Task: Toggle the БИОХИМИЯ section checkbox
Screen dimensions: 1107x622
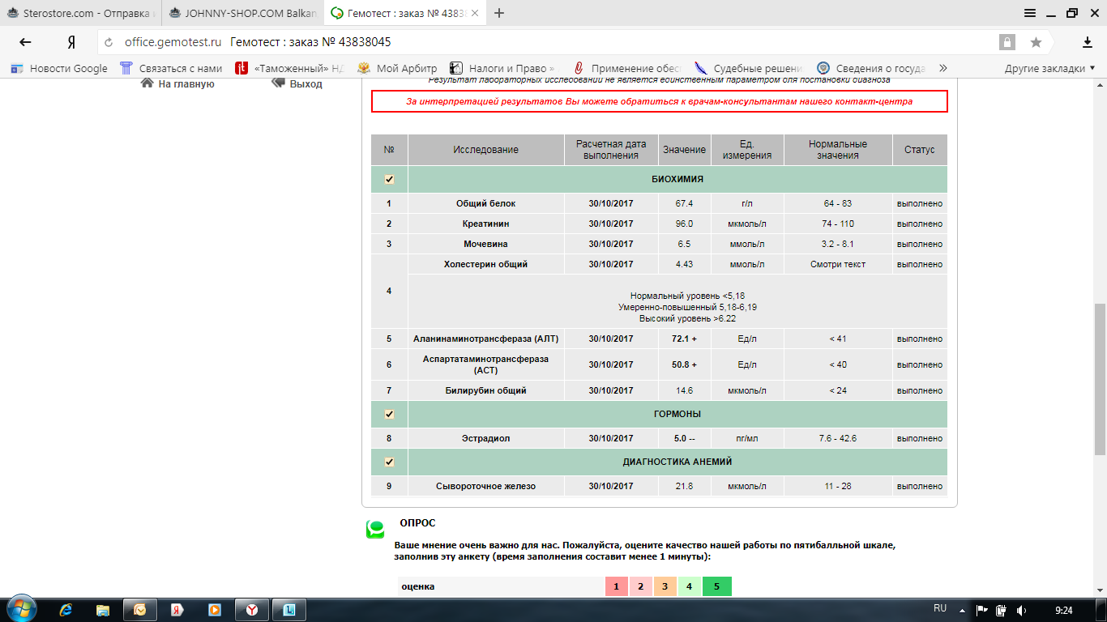Action: click(x=389, y=179)
